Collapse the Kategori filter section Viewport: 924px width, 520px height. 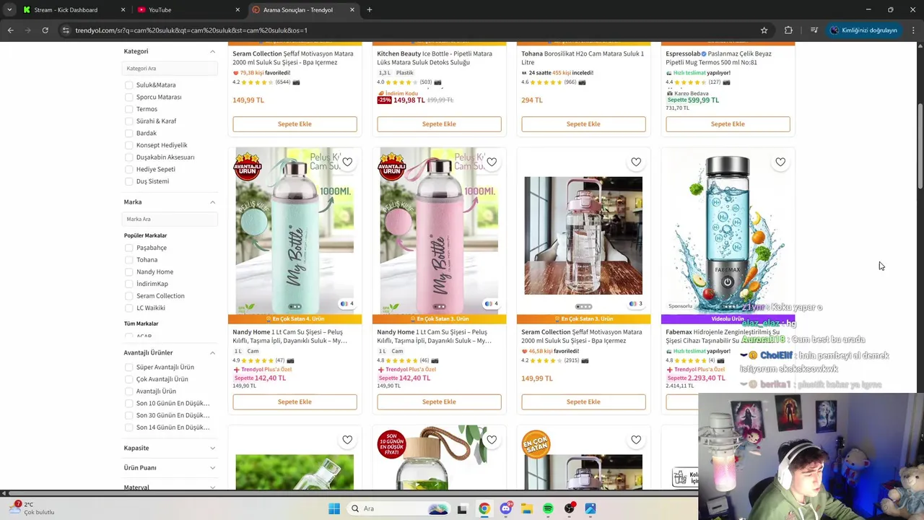[212, 51]
